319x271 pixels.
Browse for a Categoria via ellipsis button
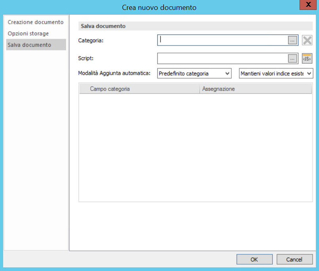coord(292,40)
